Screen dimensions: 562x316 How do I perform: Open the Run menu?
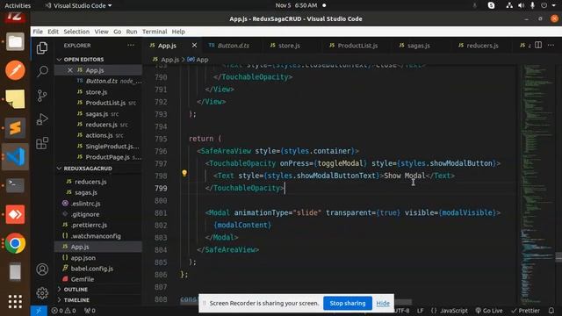point(132,32)
